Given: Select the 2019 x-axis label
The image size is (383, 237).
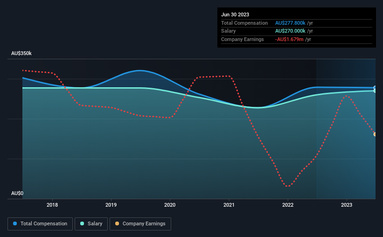Looking at the screenshot, I should point(111,205).
